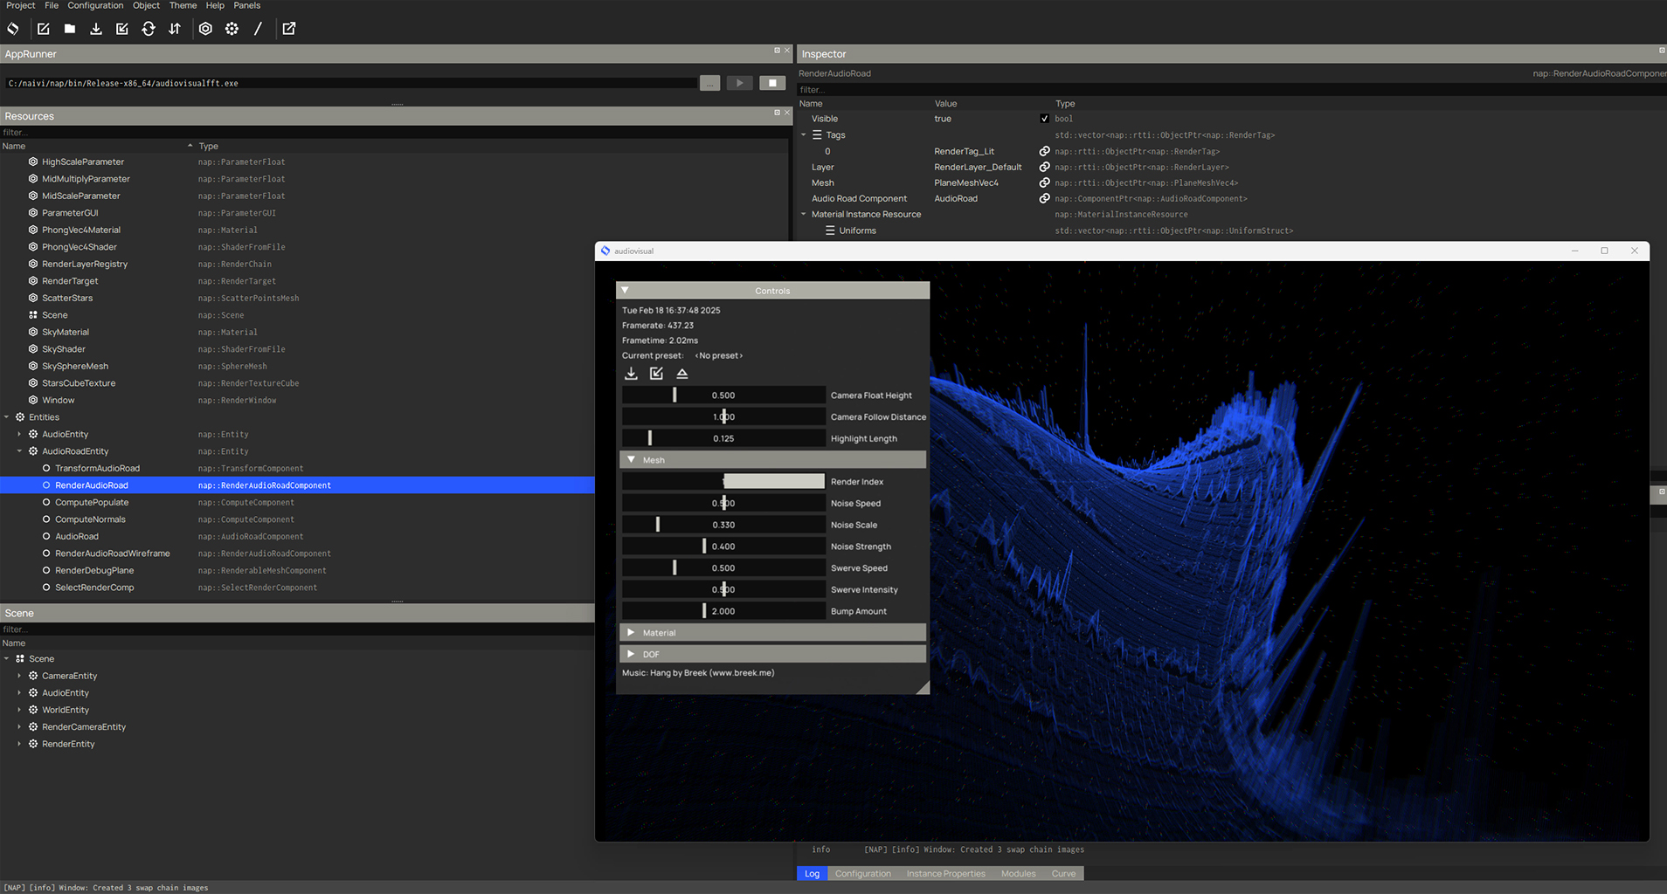Screen dimensions: 1667x894
Task: Toggle the Visible checkbox in Inspector
Action: pos(1044,119)
